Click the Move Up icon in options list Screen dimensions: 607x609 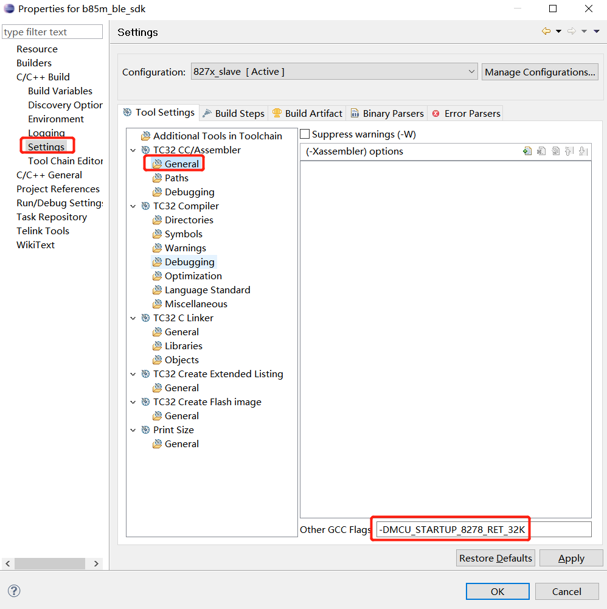pos(569,151)
